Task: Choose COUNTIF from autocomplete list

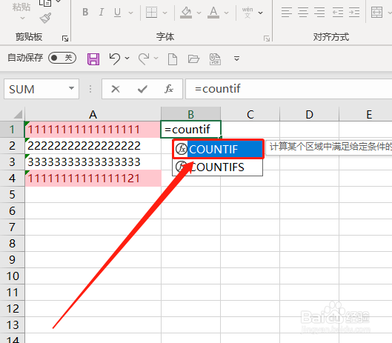Action: pyautogui.click(x=218, y=149)
